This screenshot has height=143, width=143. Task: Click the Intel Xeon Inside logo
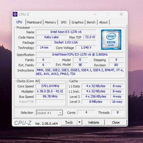[111, 39]
